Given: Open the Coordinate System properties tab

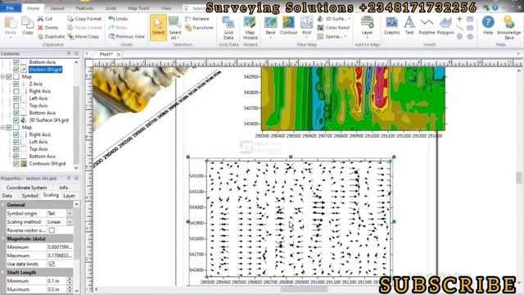Looking at the screenshot, I should (x=26, y=188).
